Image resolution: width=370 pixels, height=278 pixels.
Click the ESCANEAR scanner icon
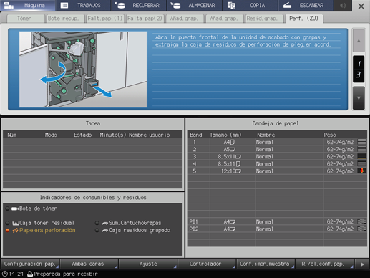pyautogui.click(x=287, y=5)
